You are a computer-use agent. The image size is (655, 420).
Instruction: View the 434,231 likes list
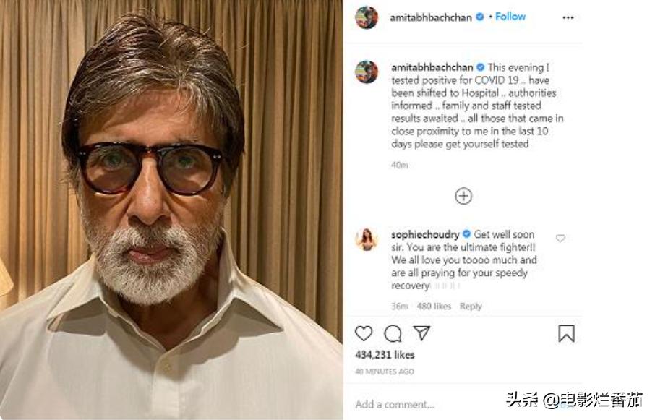coord(385,355)
